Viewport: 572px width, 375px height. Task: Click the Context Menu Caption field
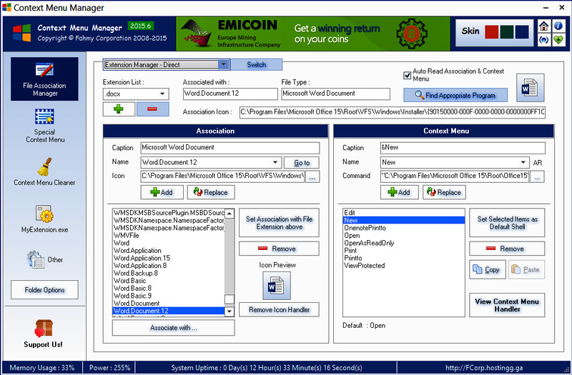[463, 148]
